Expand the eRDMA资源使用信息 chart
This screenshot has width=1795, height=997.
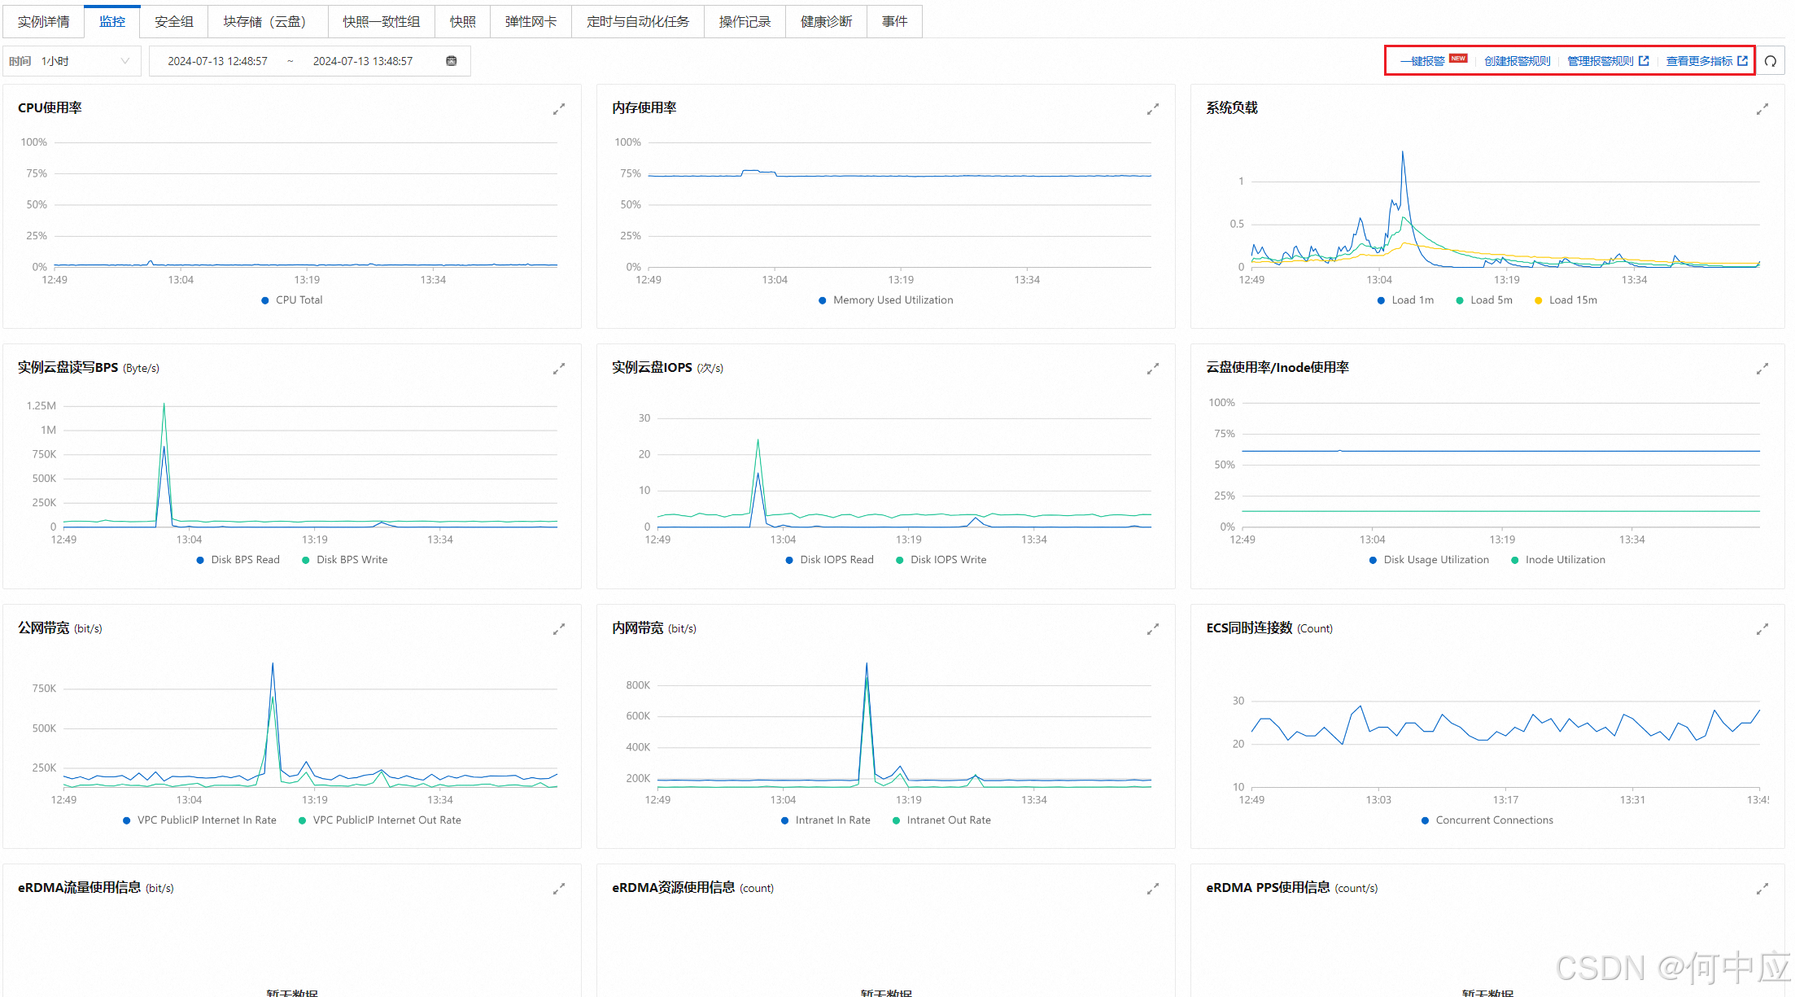(x=1153, y=889)
